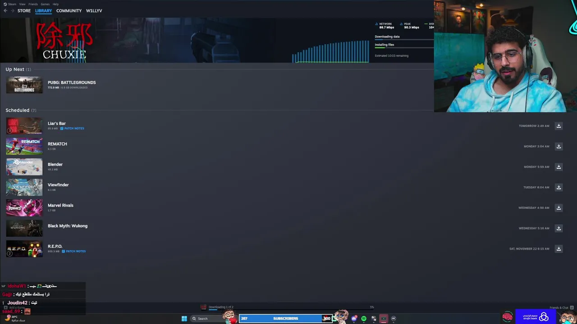
Task: Click 'SAT, NOVEMBER 22 6:15 AM' schedule time
Action: (x=529, y=249)
